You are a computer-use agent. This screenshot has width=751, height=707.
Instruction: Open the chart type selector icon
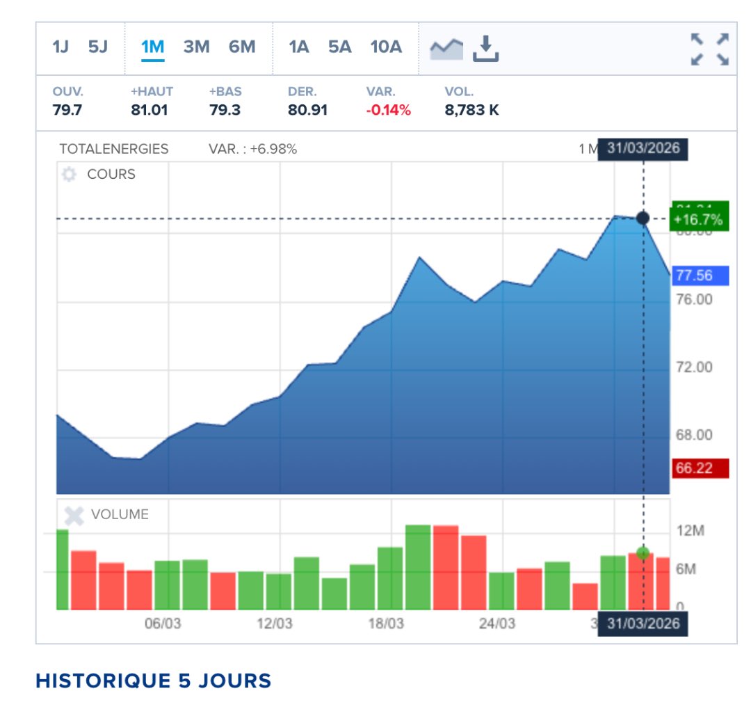[x=446, y=49]
